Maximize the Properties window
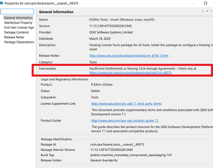 205,3
